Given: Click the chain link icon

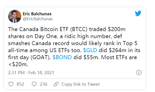Looking at the screenshot, I should [56, 84].
